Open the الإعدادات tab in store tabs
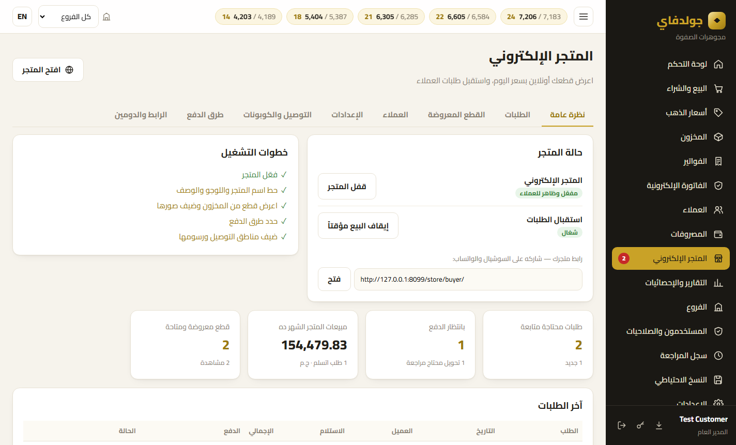736x445 pixels. 347,114
